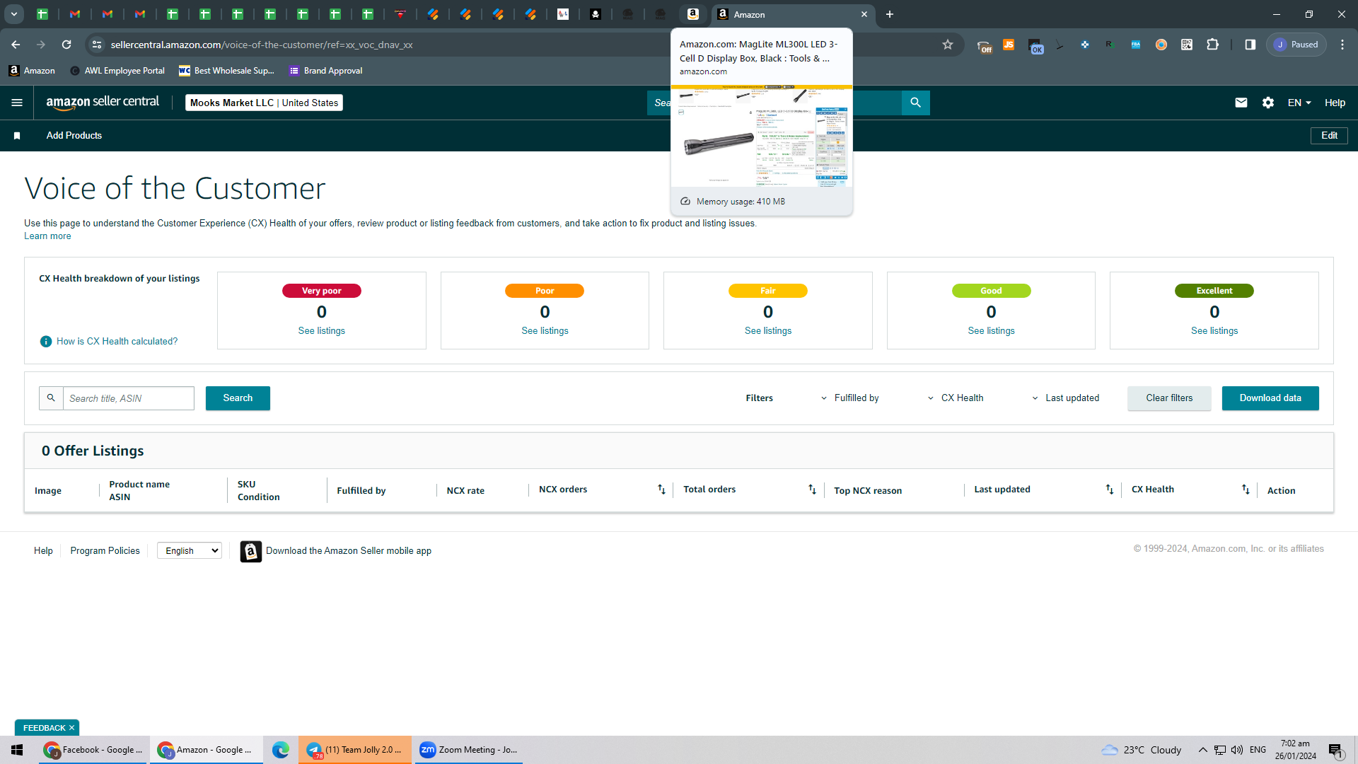Open AWL Employee Portal bookmark
1358x764 pixels.
(117, 71)
